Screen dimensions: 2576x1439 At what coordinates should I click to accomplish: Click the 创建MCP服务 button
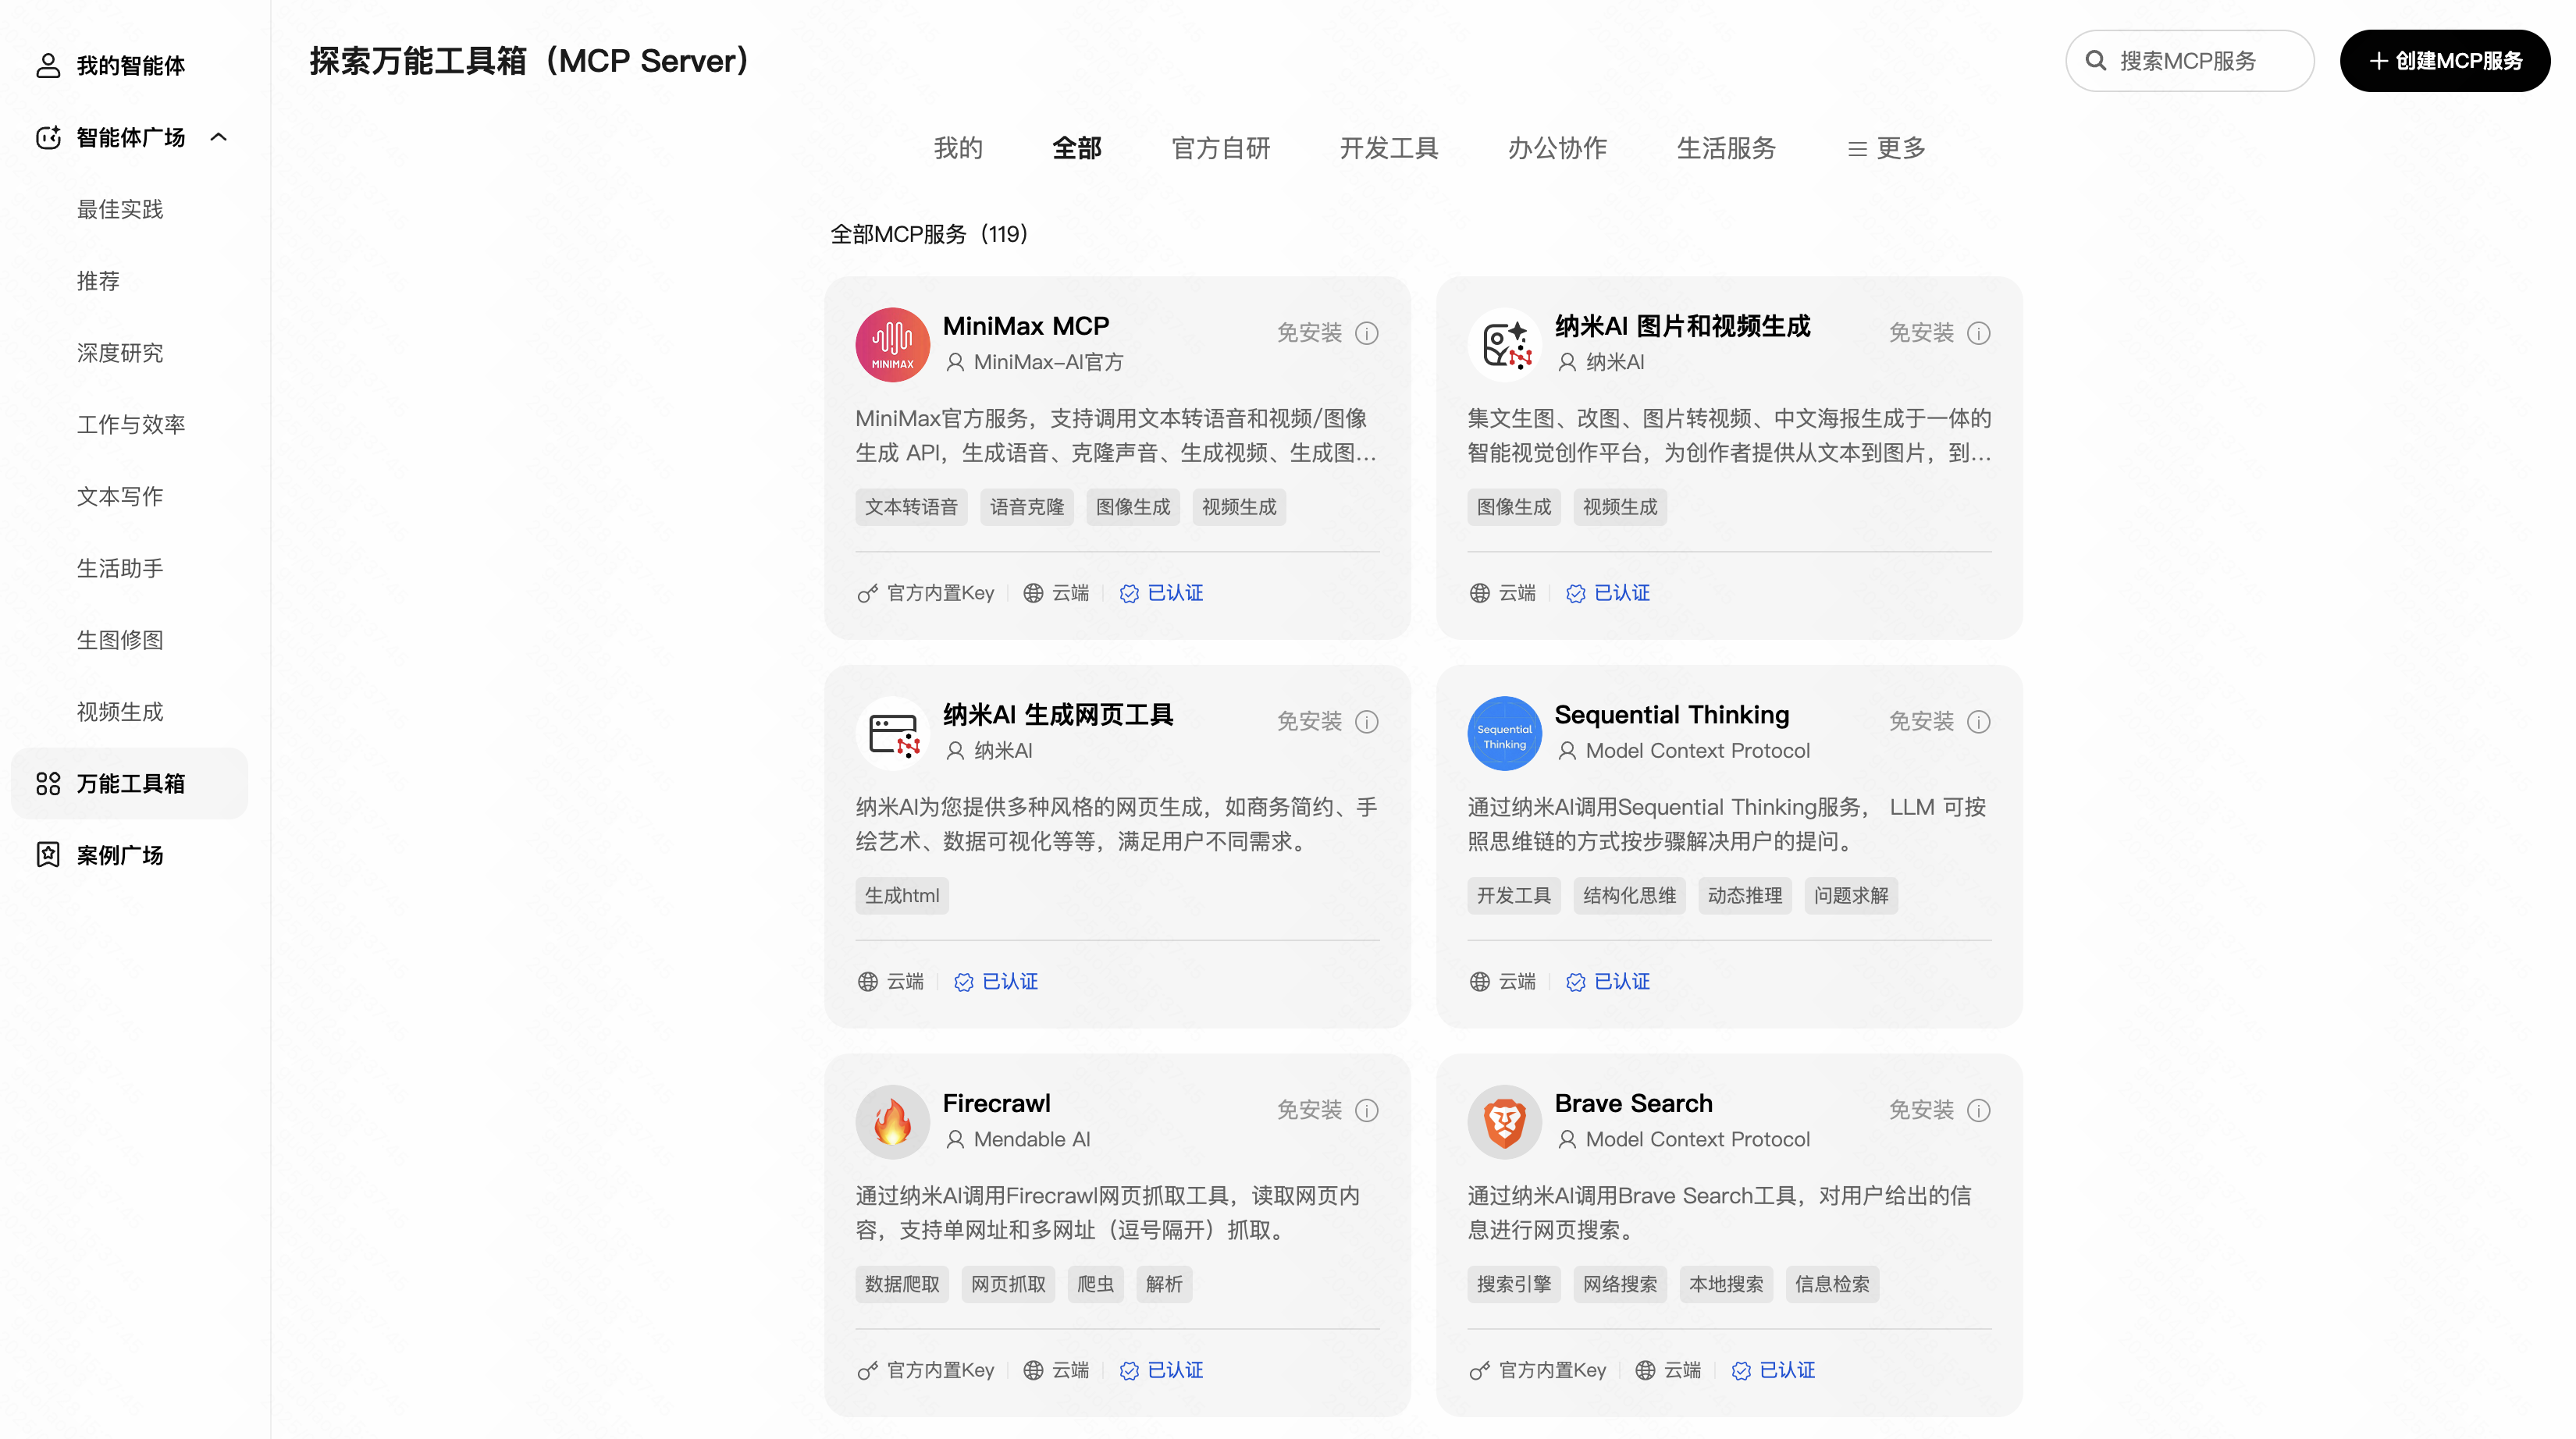pos(2445,61)
